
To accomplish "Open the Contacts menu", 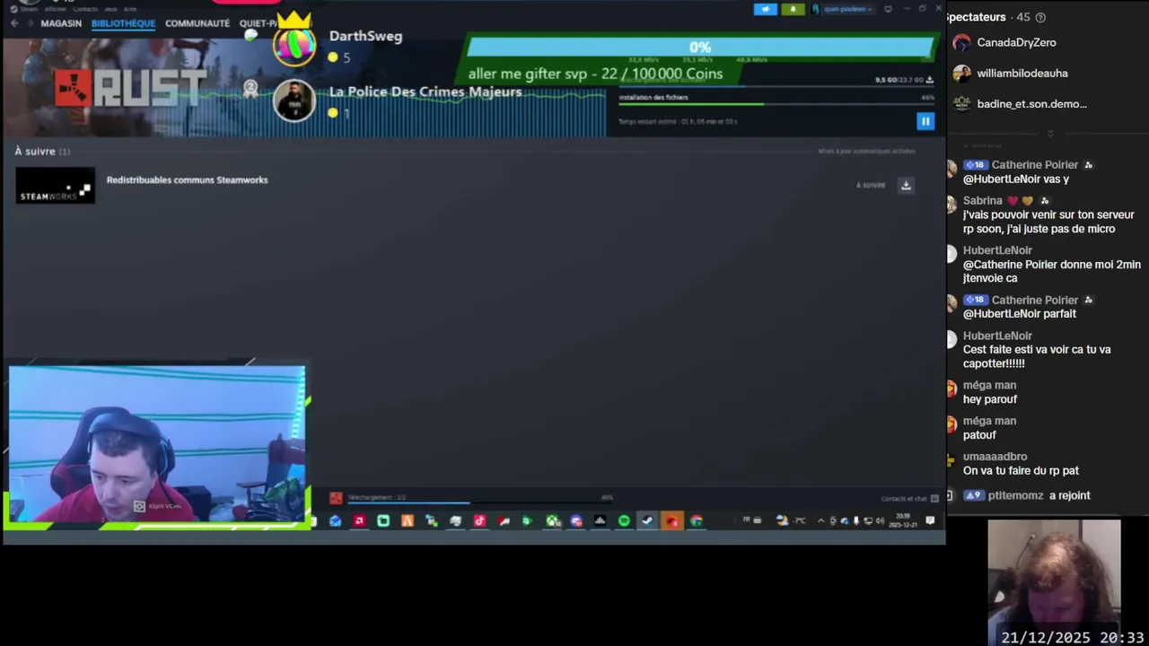I will 85,9.
